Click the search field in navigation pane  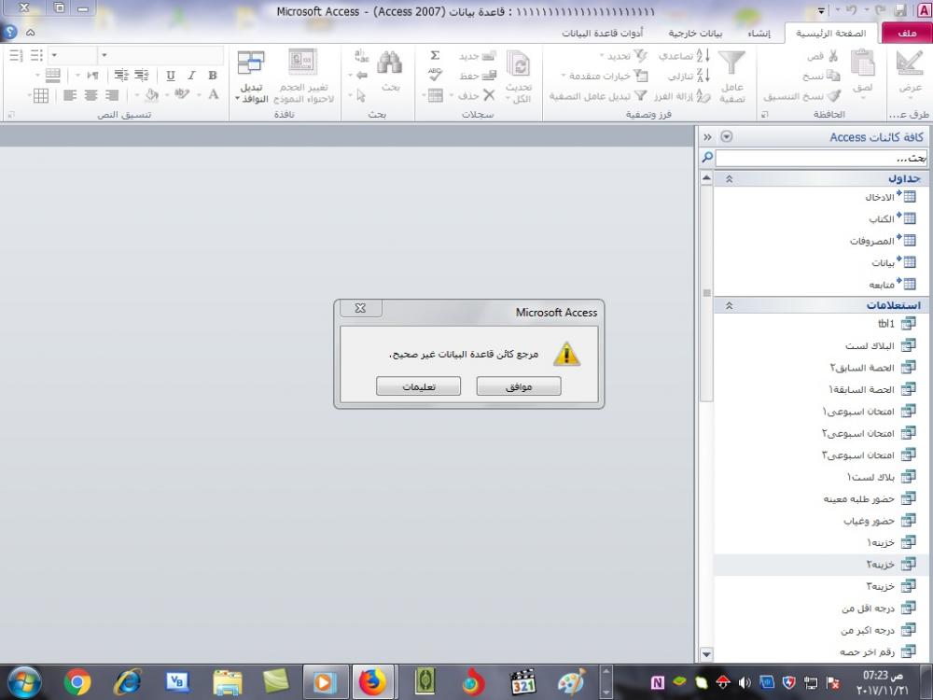point(820,158)
